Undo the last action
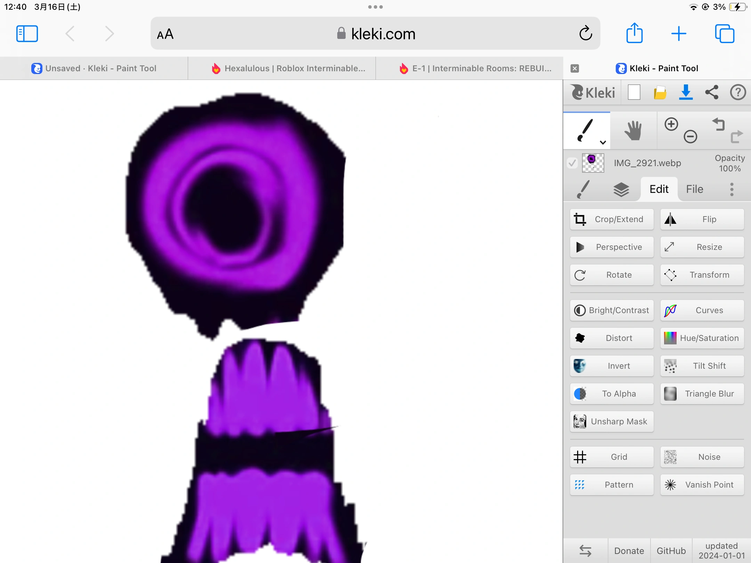Viewport: 751px width, 563px height. click(718, 124)
